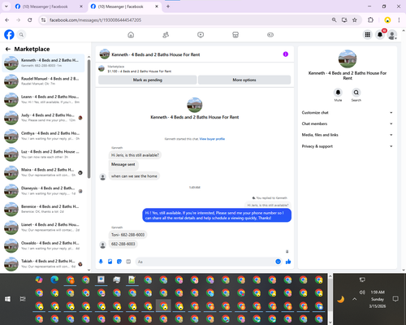Click the message input field

[205, 262]
